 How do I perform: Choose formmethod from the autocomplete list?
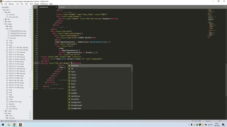click(100, 108)
